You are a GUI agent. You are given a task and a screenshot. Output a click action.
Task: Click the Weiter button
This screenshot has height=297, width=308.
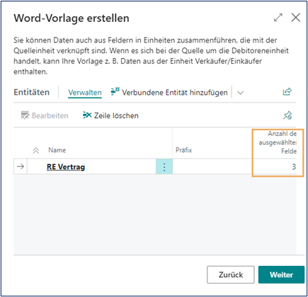(281, 274)
